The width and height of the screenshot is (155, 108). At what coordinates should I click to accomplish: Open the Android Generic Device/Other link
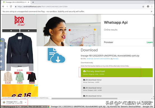coord(98,59)
